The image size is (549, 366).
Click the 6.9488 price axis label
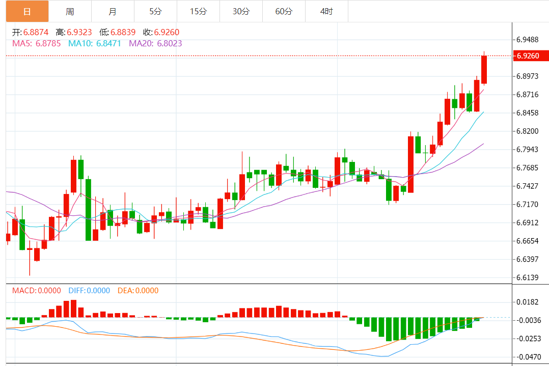pos(527,40)
